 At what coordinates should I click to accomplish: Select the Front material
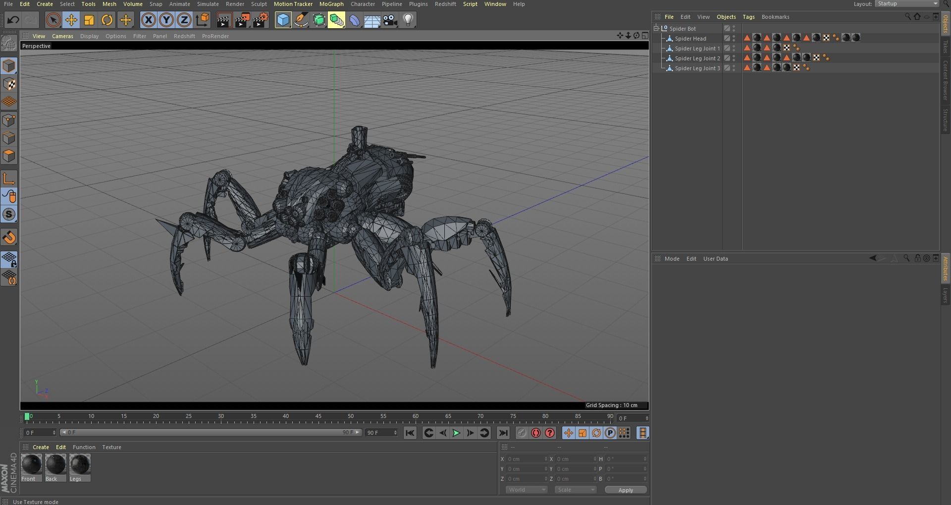click(32, 468)
